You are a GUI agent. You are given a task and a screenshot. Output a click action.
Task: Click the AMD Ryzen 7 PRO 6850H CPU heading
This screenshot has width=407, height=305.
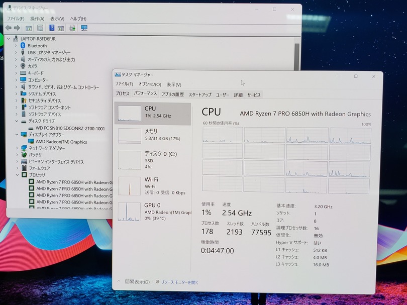click(x=306, y=114)
